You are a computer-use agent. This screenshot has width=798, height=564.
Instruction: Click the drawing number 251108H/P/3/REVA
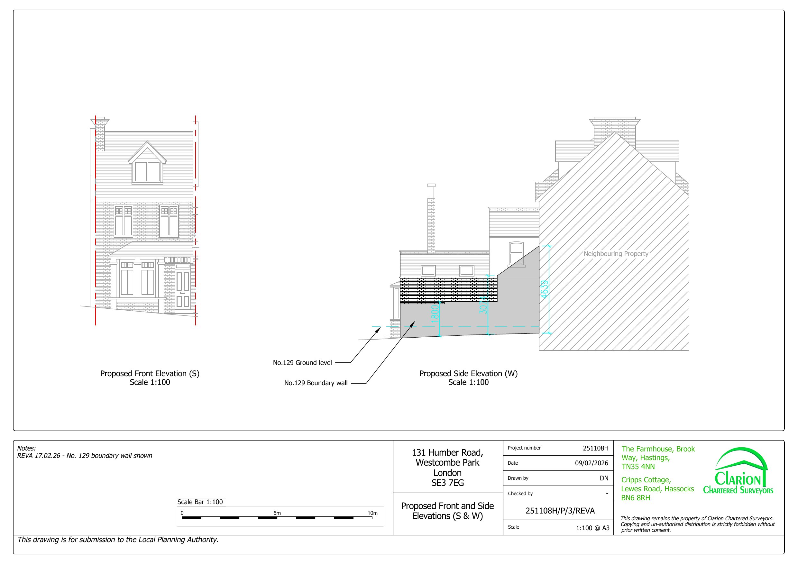(560, 511)
